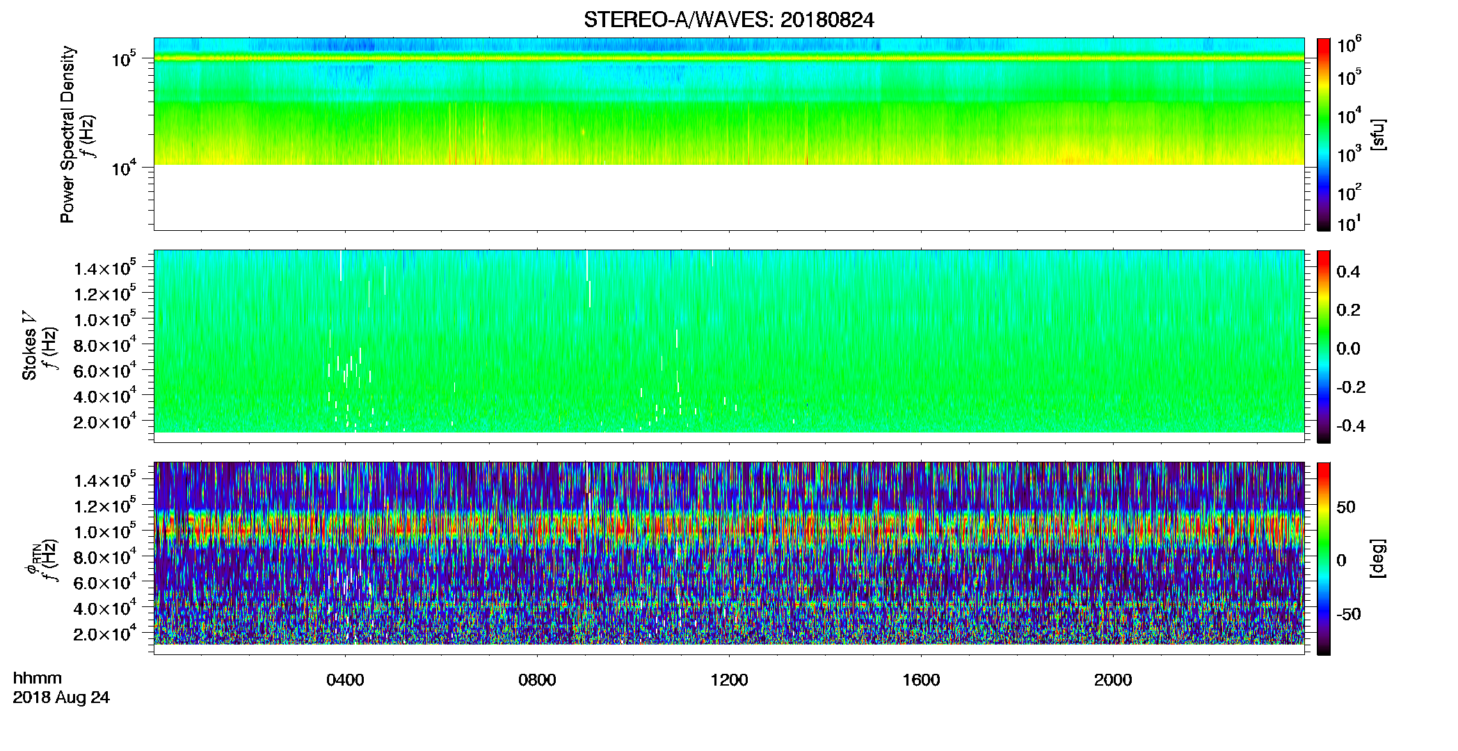The image size is (1458, 751).
Task: Click 8.0×10^4 tick on φRTN axis
Action: pyautogui.click(x=105, y=556)
